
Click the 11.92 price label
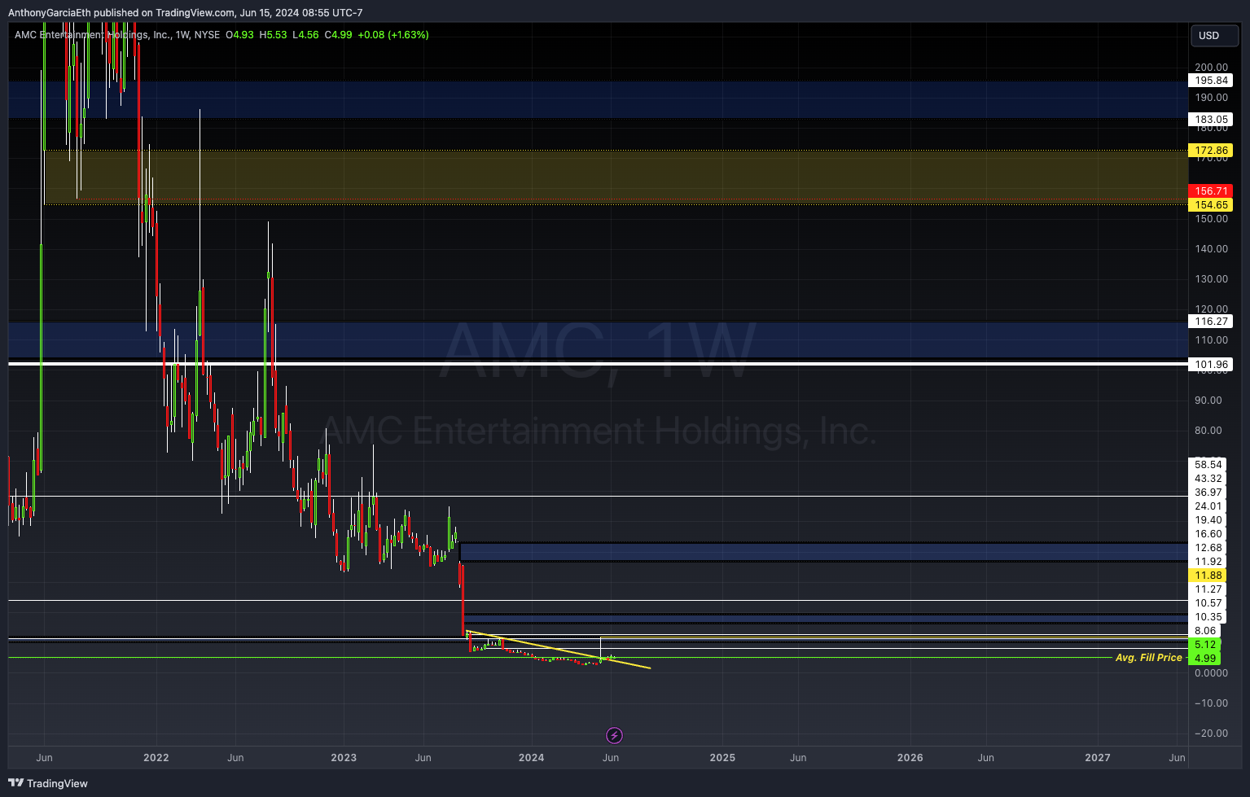(x=1208, y=562)
